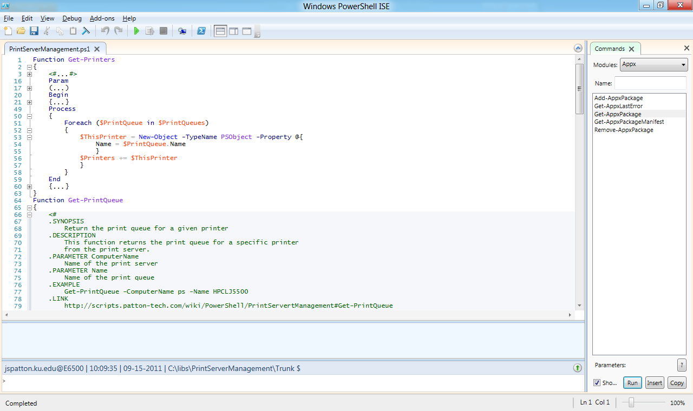The image size is (693, 411).
Task: Run the script with the green play icon
Action: click(x=136, y=31)
